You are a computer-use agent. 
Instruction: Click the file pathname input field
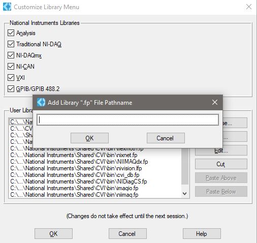tap(127, 120)
